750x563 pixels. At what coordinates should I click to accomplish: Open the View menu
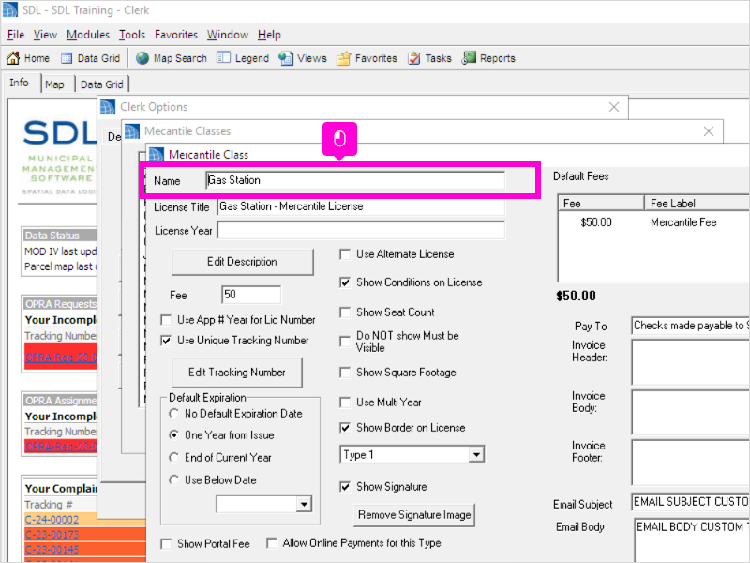click(45, 35)
